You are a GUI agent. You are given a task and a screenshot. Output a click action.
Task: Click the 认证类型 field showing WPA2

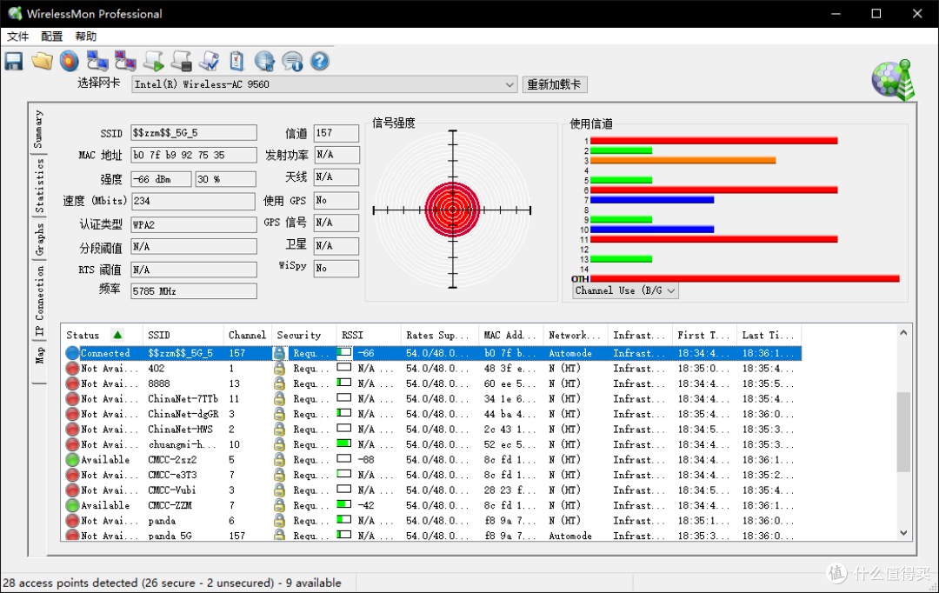click(x=194, y=224)
